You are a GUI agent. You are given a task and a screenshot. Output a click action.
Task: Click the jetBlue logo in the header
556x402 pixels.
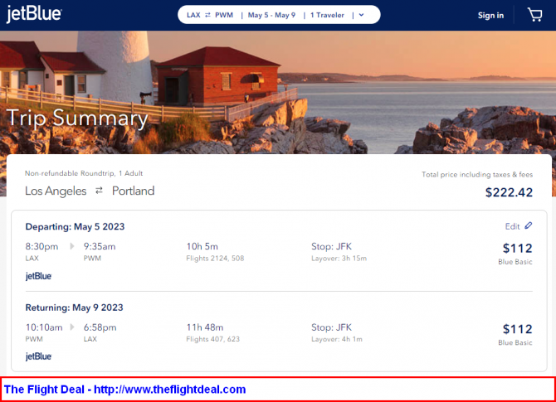click(x=34, y=14)
